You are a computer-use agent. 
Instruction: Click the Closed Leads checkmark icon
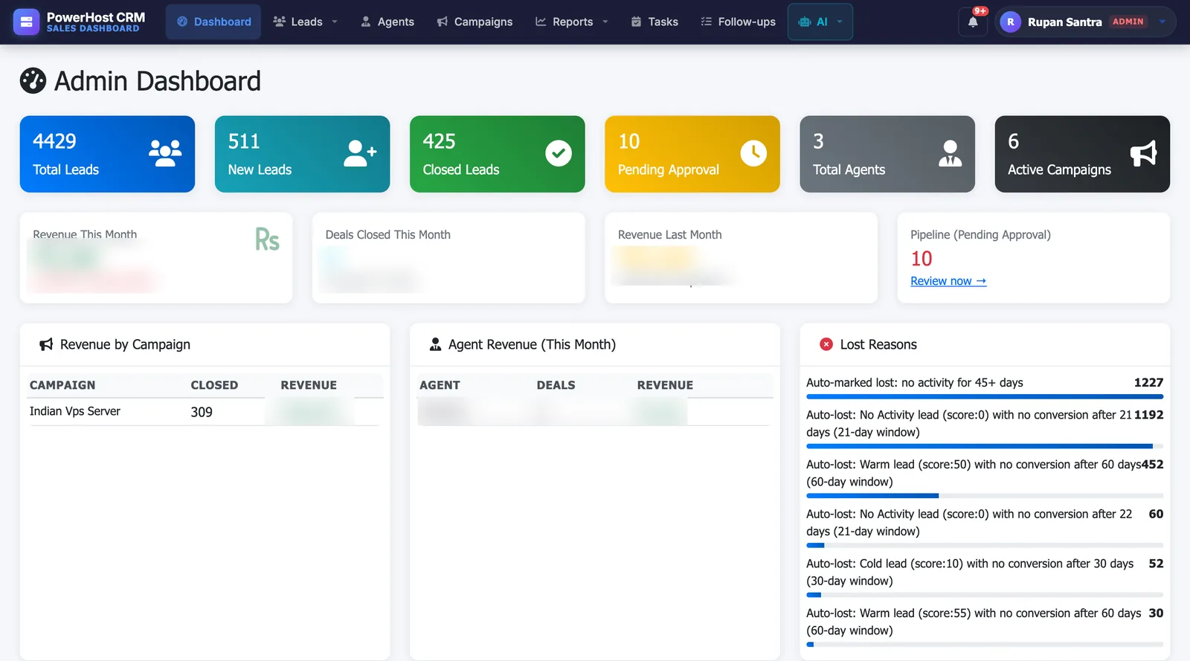559,153
